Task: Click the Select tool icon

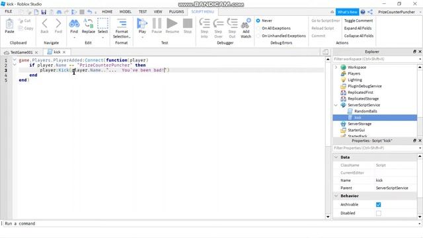Action: 103,24
